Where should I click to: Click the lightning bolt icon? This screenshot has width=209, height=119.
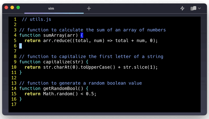(x=182, y=8)
